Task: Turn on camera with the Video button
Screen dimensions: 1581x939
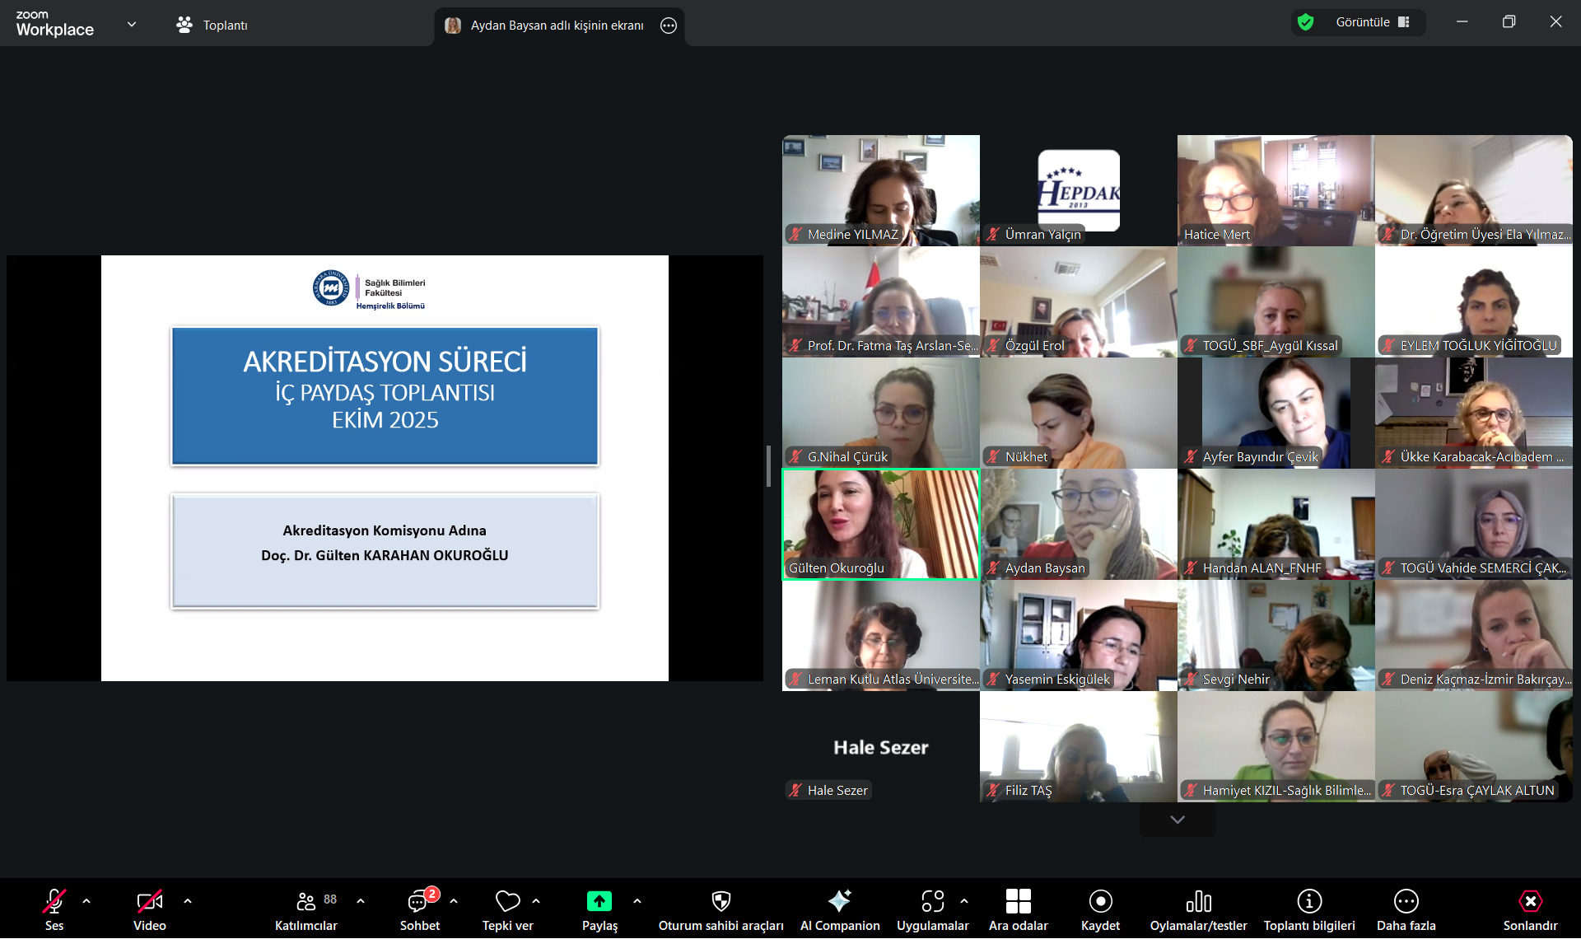Action: coord(149,901)
